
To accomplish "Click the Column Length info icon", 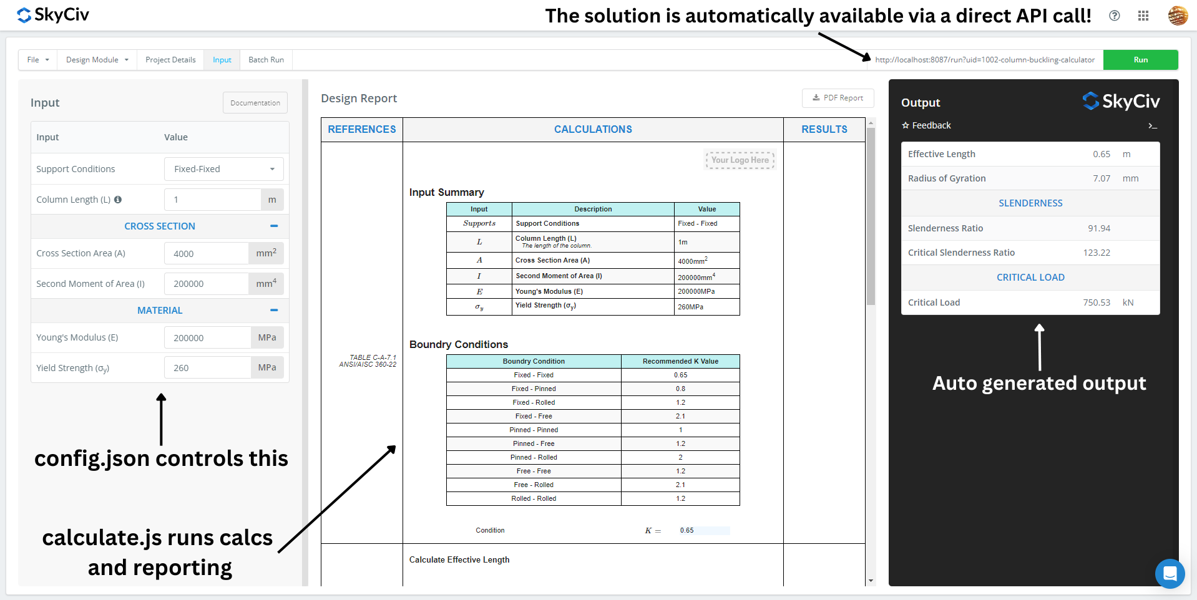I will [118, 200].
